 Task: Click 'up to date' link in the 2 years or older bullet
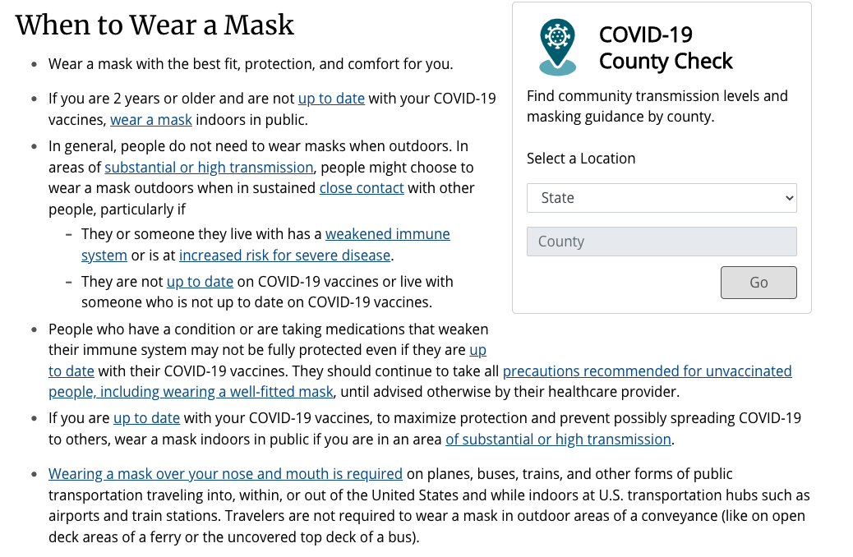331,99
